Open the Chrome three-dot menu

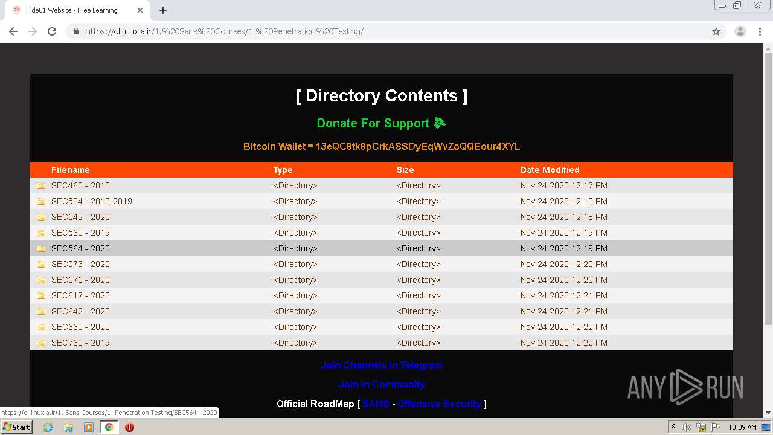coord(760,31)
